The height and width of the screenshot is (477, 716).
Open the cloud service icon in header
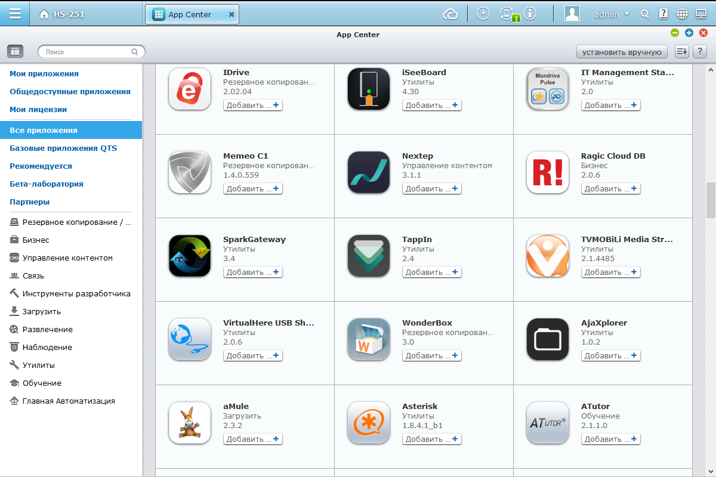click(450, 14)
